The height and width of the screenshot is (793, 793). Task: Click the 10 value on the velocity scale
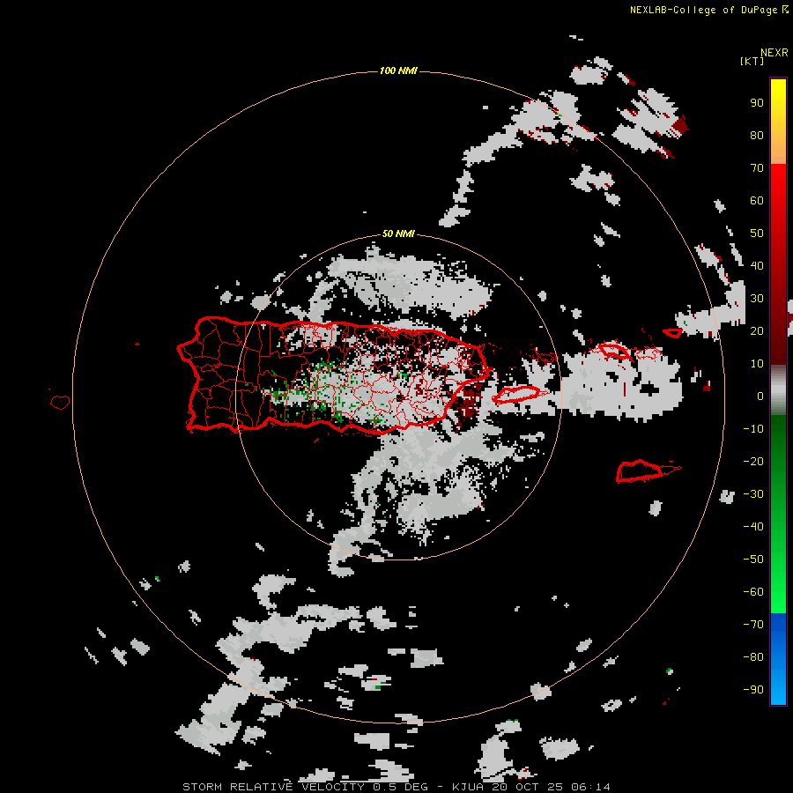click(x=757, y=364)
